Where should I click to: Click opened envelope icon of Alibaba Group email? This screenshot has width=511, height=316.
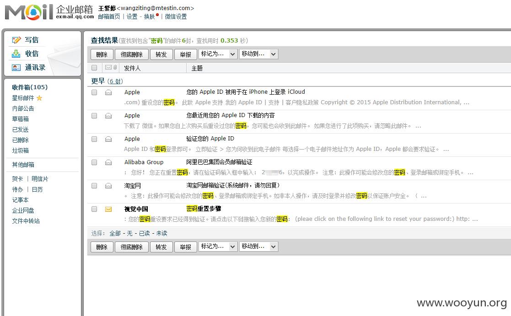[108, 162]
